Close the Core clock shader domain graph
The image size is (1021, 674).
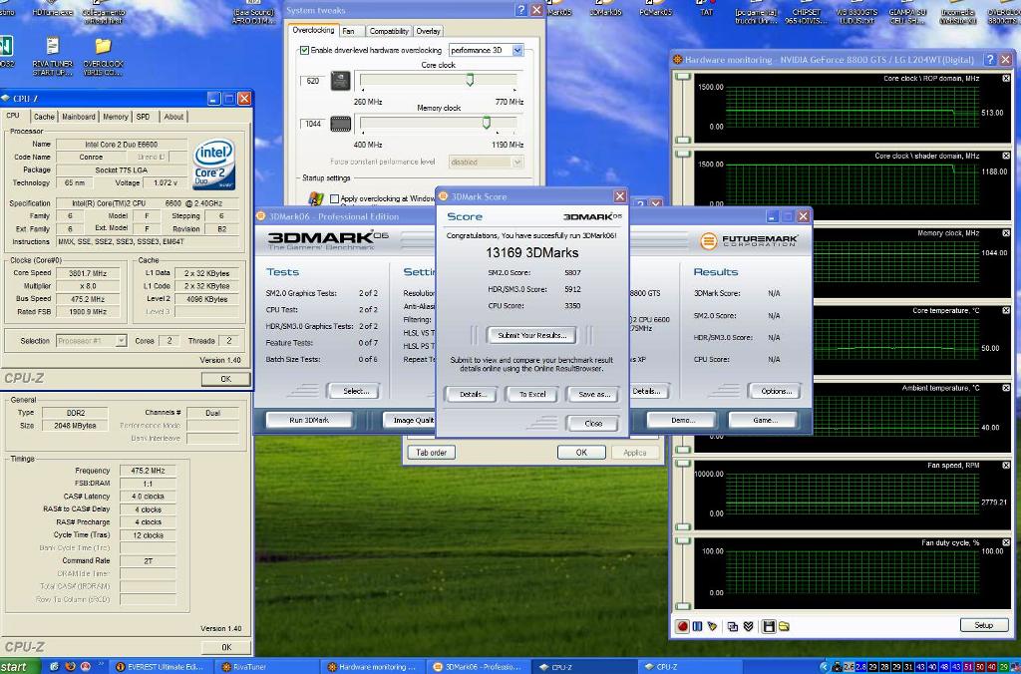(x=1006, y=156)
